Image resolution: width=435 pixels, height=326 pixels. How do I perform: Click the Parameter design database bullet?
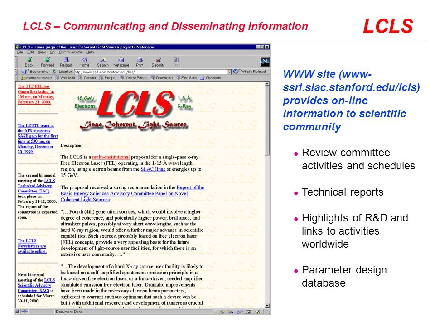(x=344, y=276)
